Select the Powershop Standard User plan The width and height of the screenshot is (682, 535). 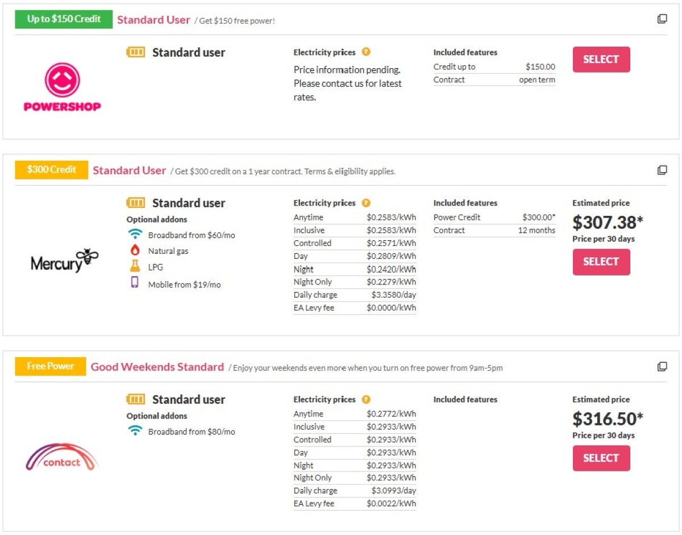601,59
